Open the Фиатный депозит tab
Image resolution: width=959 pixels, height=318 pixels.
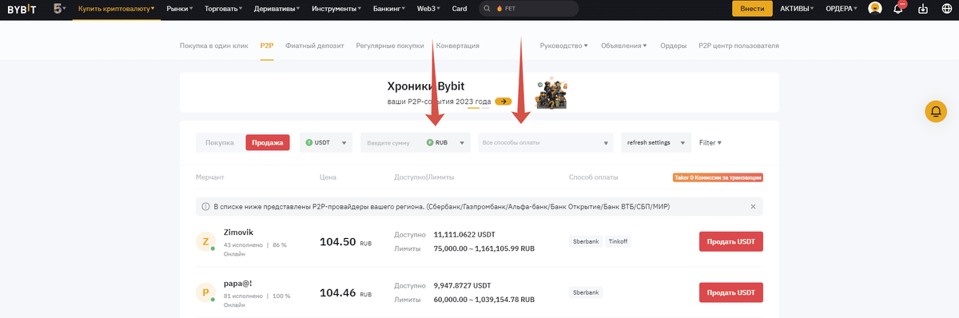315,46
